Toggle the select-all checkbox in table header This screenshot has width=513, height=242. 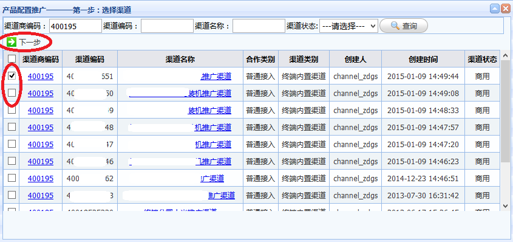pyautogui.click(x=12, y=58)
